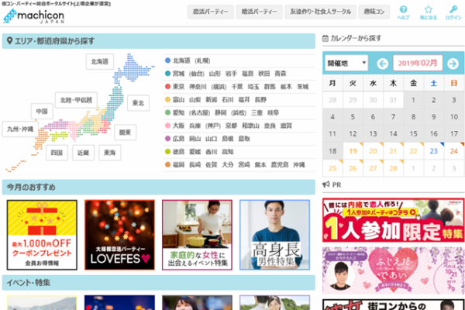465x310 pixels.
Task: Click the blue 北海道 region dot
Action: click(x=167, y=60)
